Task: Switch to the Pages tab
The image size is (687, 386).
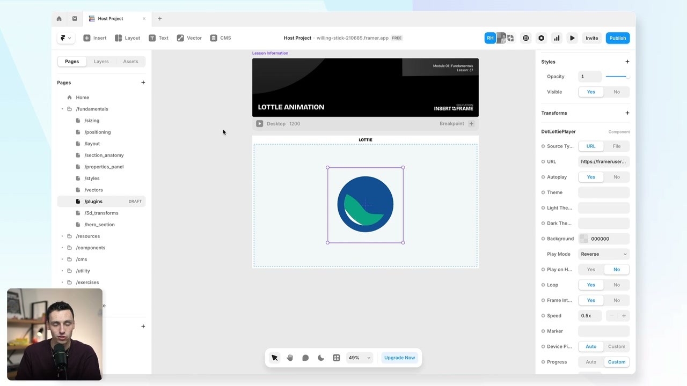Action: click(x=72, y=62)
